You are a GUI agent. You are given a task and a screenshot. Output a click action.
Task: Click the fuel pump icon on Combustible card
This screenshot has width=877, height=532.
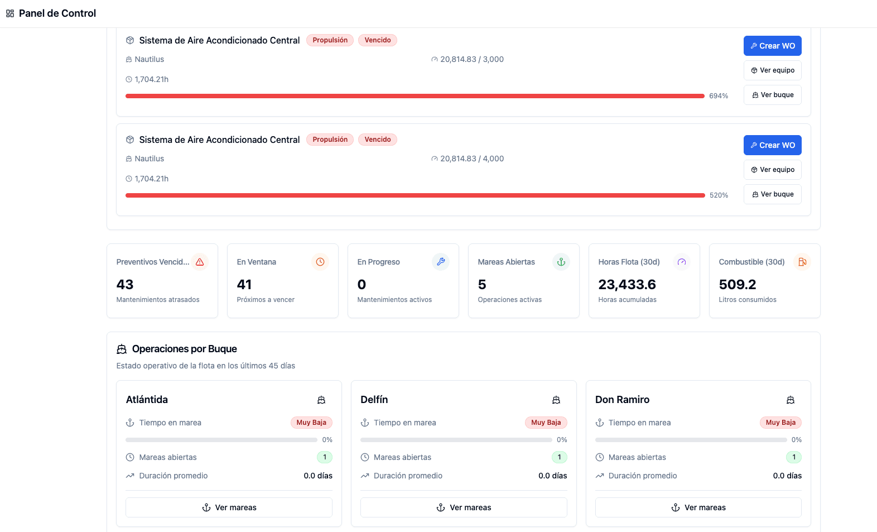pos(802,262)
